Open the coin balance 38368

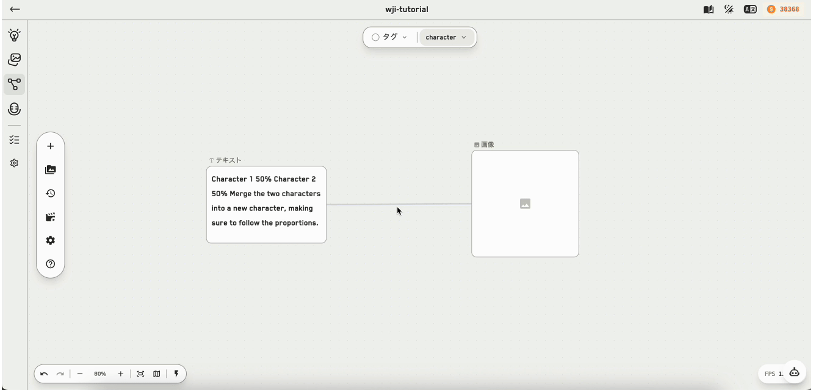[x=783, y=9]
